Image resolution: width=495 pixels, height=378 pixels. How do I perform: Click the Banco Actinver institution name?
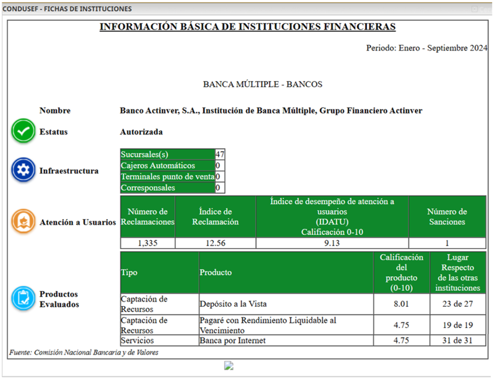point(271,111)
